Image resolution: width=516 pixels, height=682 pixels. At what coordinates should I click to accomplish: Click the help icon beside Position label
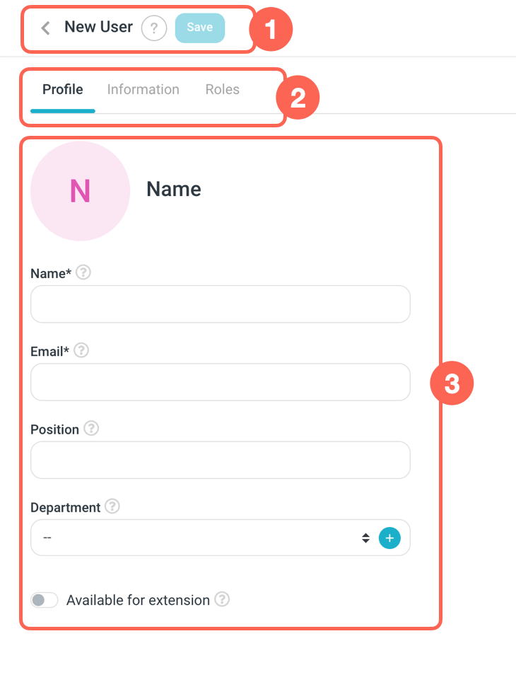click(x=91, y=428)
